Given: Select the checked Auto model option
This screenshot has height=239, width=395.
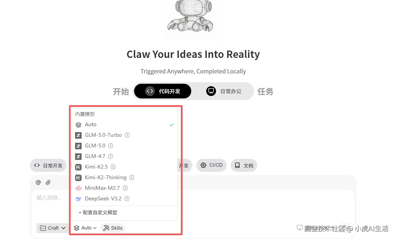Looking at the screenshot, I should (124, 125).
